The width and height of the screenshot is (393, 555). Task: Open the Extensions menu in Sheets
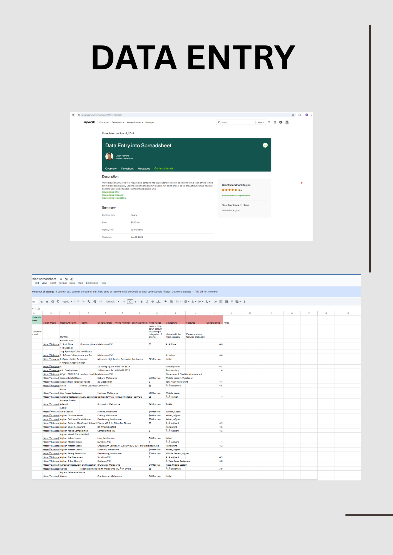(92, 283)
